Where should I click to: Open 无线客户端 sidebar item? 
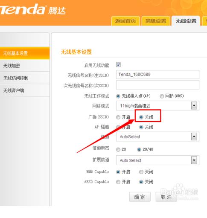point(25,90)
